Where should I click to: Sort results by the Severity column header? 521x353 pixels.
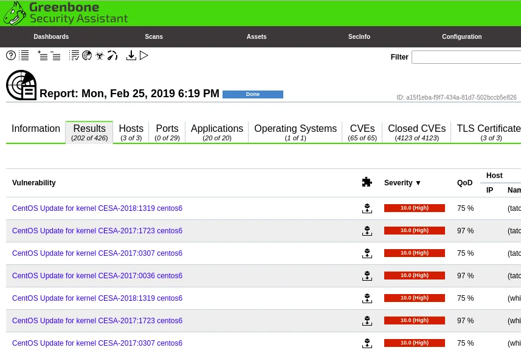click(402, 183)
